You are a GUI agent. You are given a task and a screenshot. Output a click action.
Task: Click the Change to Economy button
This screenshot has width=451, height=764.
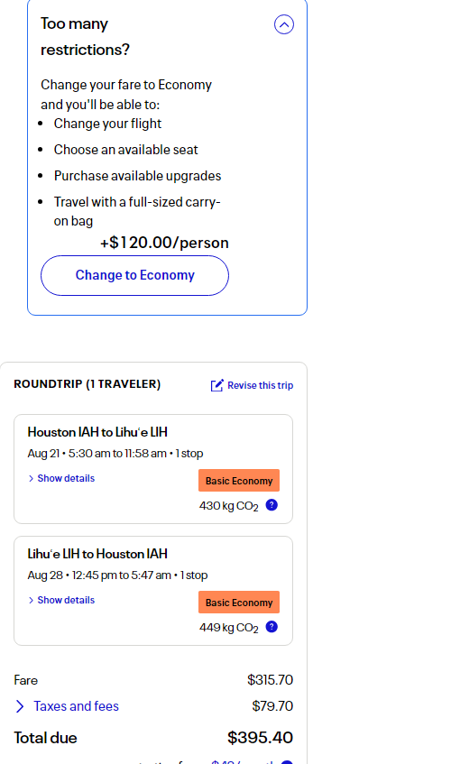click(x=135, y=275)
